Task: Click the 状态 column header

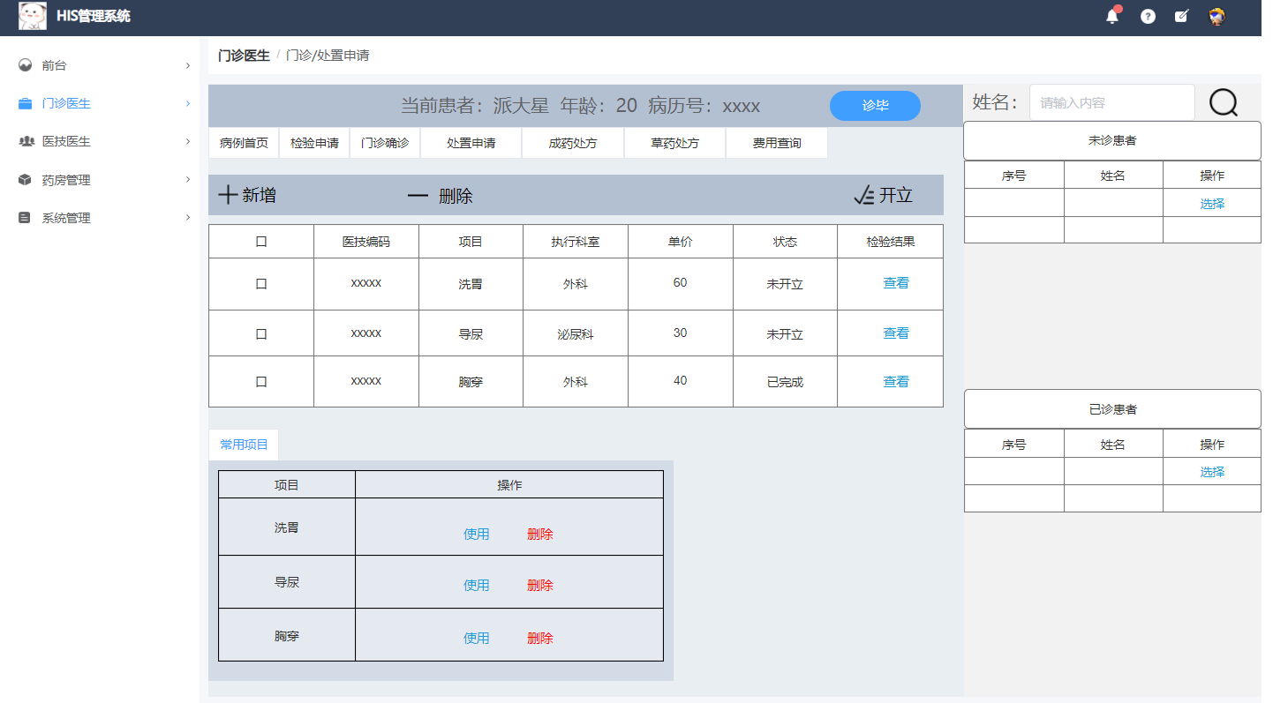Action: pyautogui.click(x=785, y=242)
